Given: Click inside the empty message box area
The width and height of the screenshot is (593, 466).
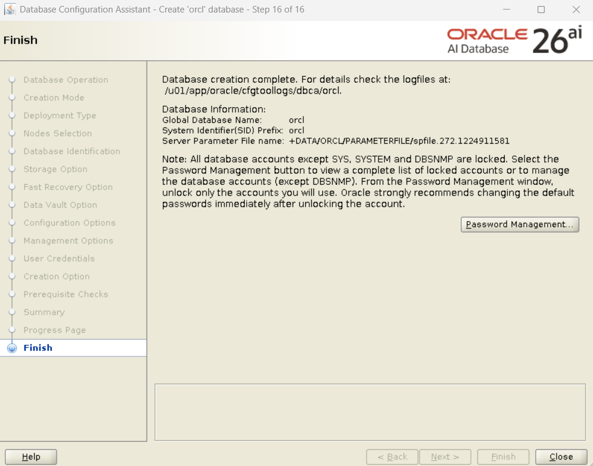Looking at the screenshot, I should click(370, 412).
